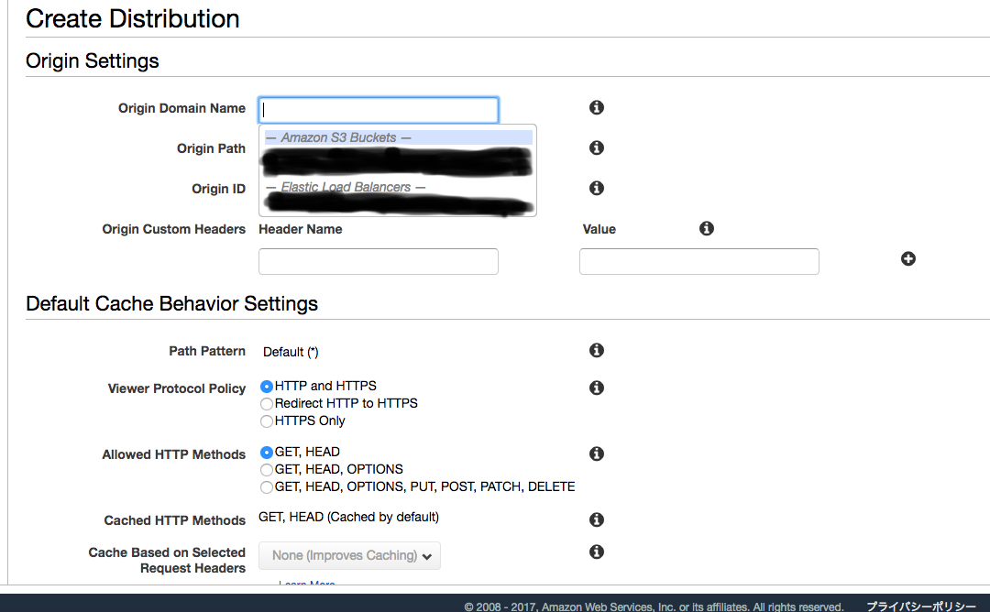Open the プライバシーポリシー footer link
Viewport: 990px width, 612px height.
tap(920, 607)
